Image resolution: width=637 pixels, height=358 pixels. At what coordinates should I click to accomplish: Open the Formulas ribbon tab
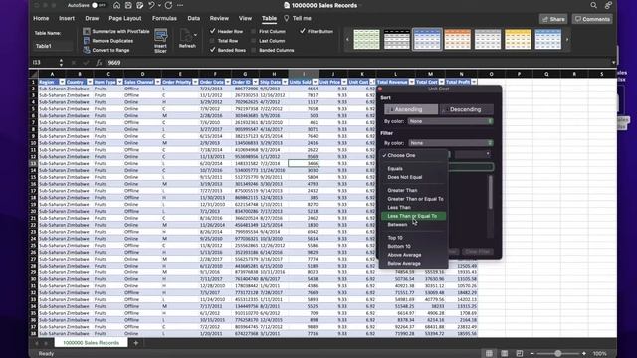(x=164, y=18)
